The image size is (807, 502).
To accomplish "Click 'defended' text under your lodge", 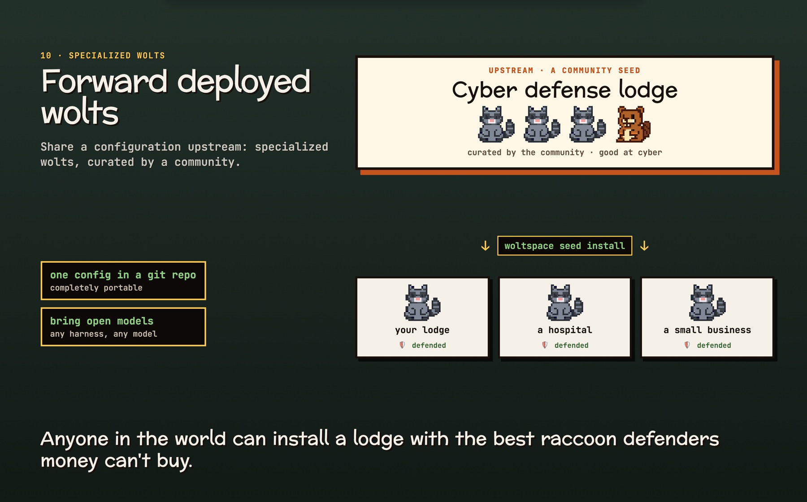I will coord(429,345).
